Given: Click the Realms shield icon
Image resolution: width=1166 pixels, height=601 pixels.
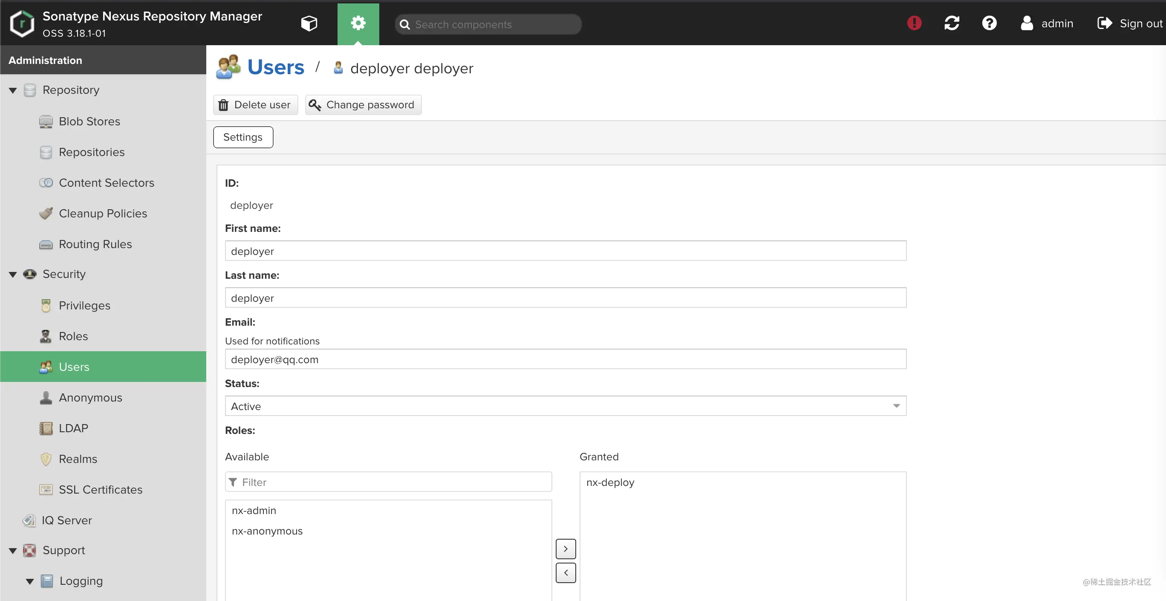Looking at the screenshot, I should [45, 459].
